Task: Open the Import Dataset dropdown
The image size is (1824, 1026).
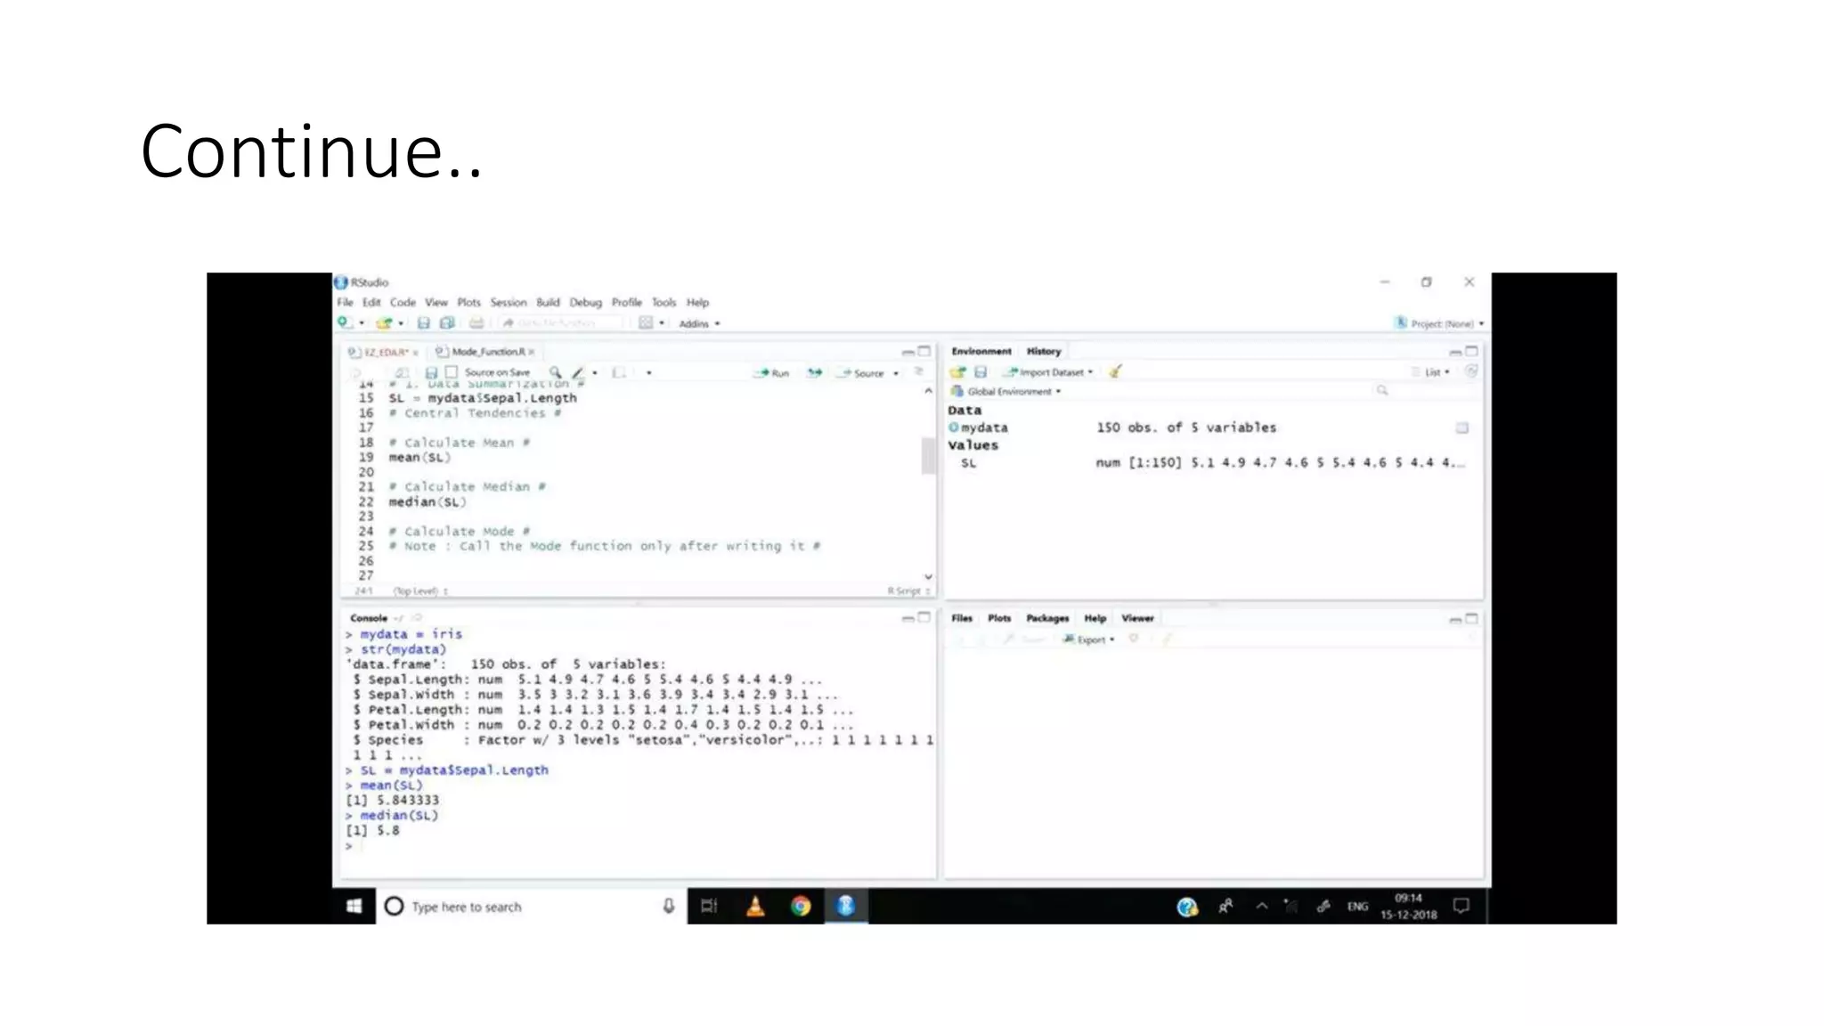Action: 1049,372
